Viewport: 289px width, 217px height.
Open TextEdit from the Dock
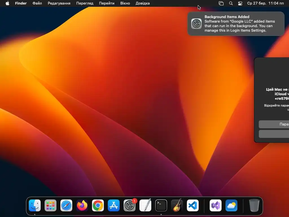pos(145,205)
